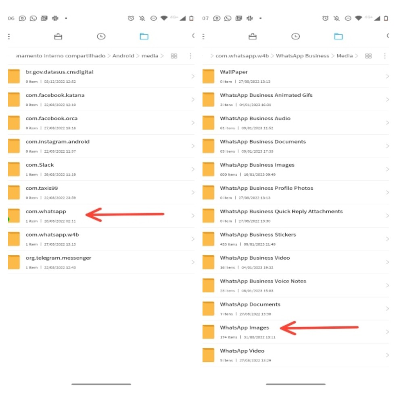397x397 pixels.
Task: Open the three-dot overflow menu beside the media breadcrumb
Action: [x=190, y=56]
